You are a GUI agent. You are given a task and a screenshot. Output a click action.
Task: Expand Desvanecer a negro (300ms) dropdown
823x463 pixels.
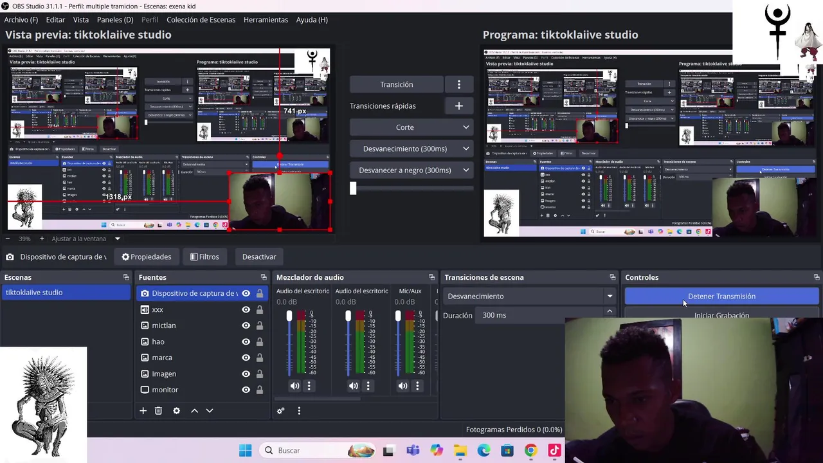411,170
